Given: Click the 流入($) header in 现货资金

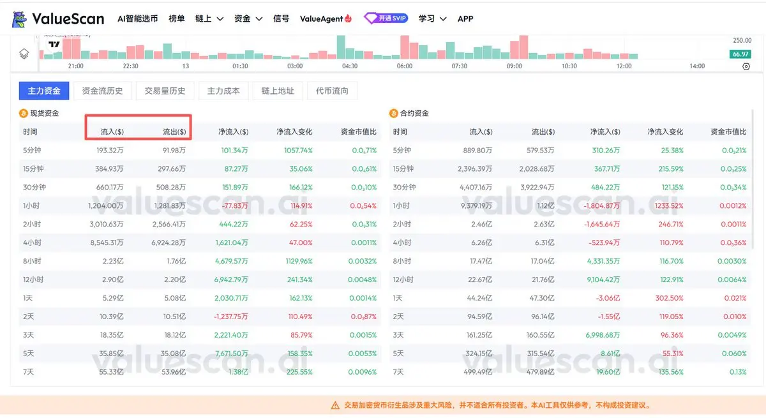Looking at the screenshot, I should (112, 132).
